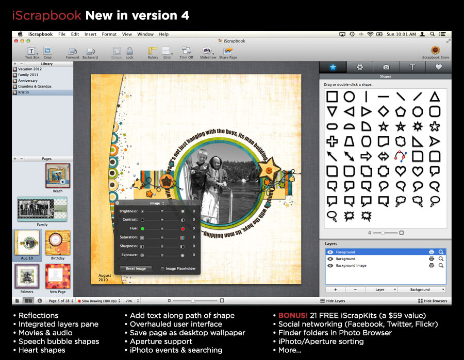Image resolution: width=464 pixels, height=360 pixels.
Task: Open Share Page in the toolbar
Action: (x=228, y=53)
